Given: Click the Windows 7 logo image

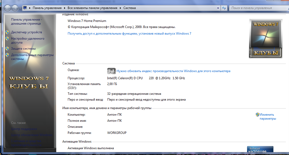Looking at the screenshot, I should click(x=265, y=39).
